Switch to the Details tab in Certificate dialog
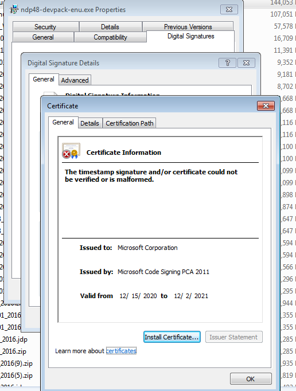The height and width of the screenshot is (391, 296). (89, 123)
